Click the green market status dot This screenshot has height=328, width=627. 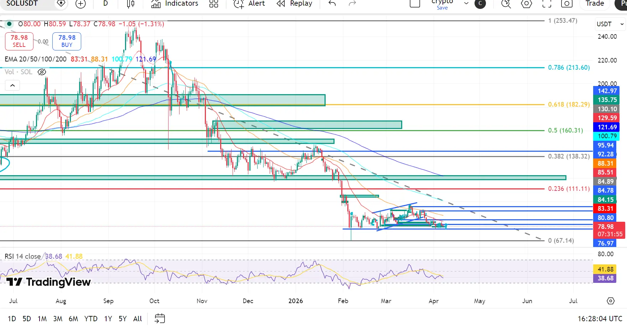[x=9, y=24]
